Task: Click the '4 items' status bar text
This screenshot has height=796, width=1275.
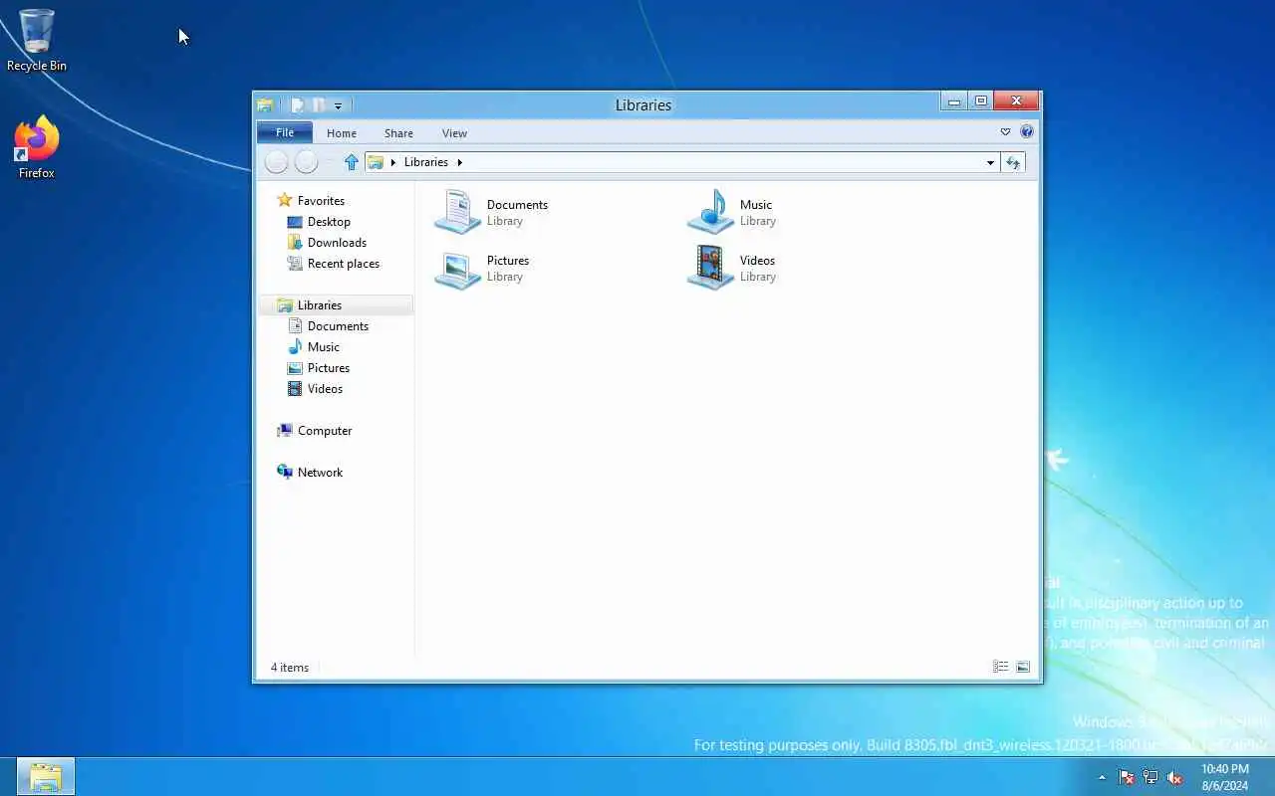Action: pos(290,668)
